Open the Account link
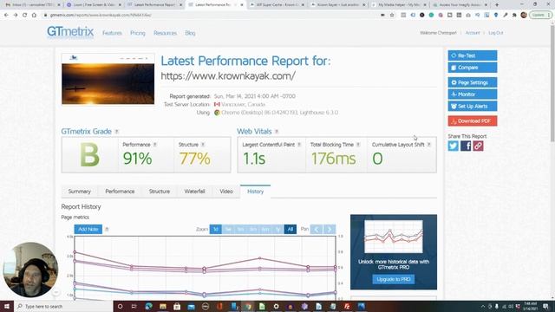This screenshot has width=555, height=312. pos(472,33)
